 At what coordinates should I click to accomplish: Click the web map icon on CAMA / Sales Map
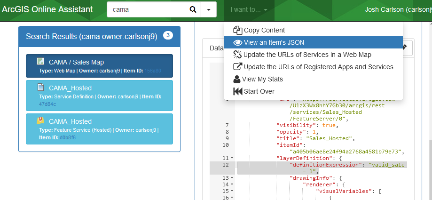41,62
